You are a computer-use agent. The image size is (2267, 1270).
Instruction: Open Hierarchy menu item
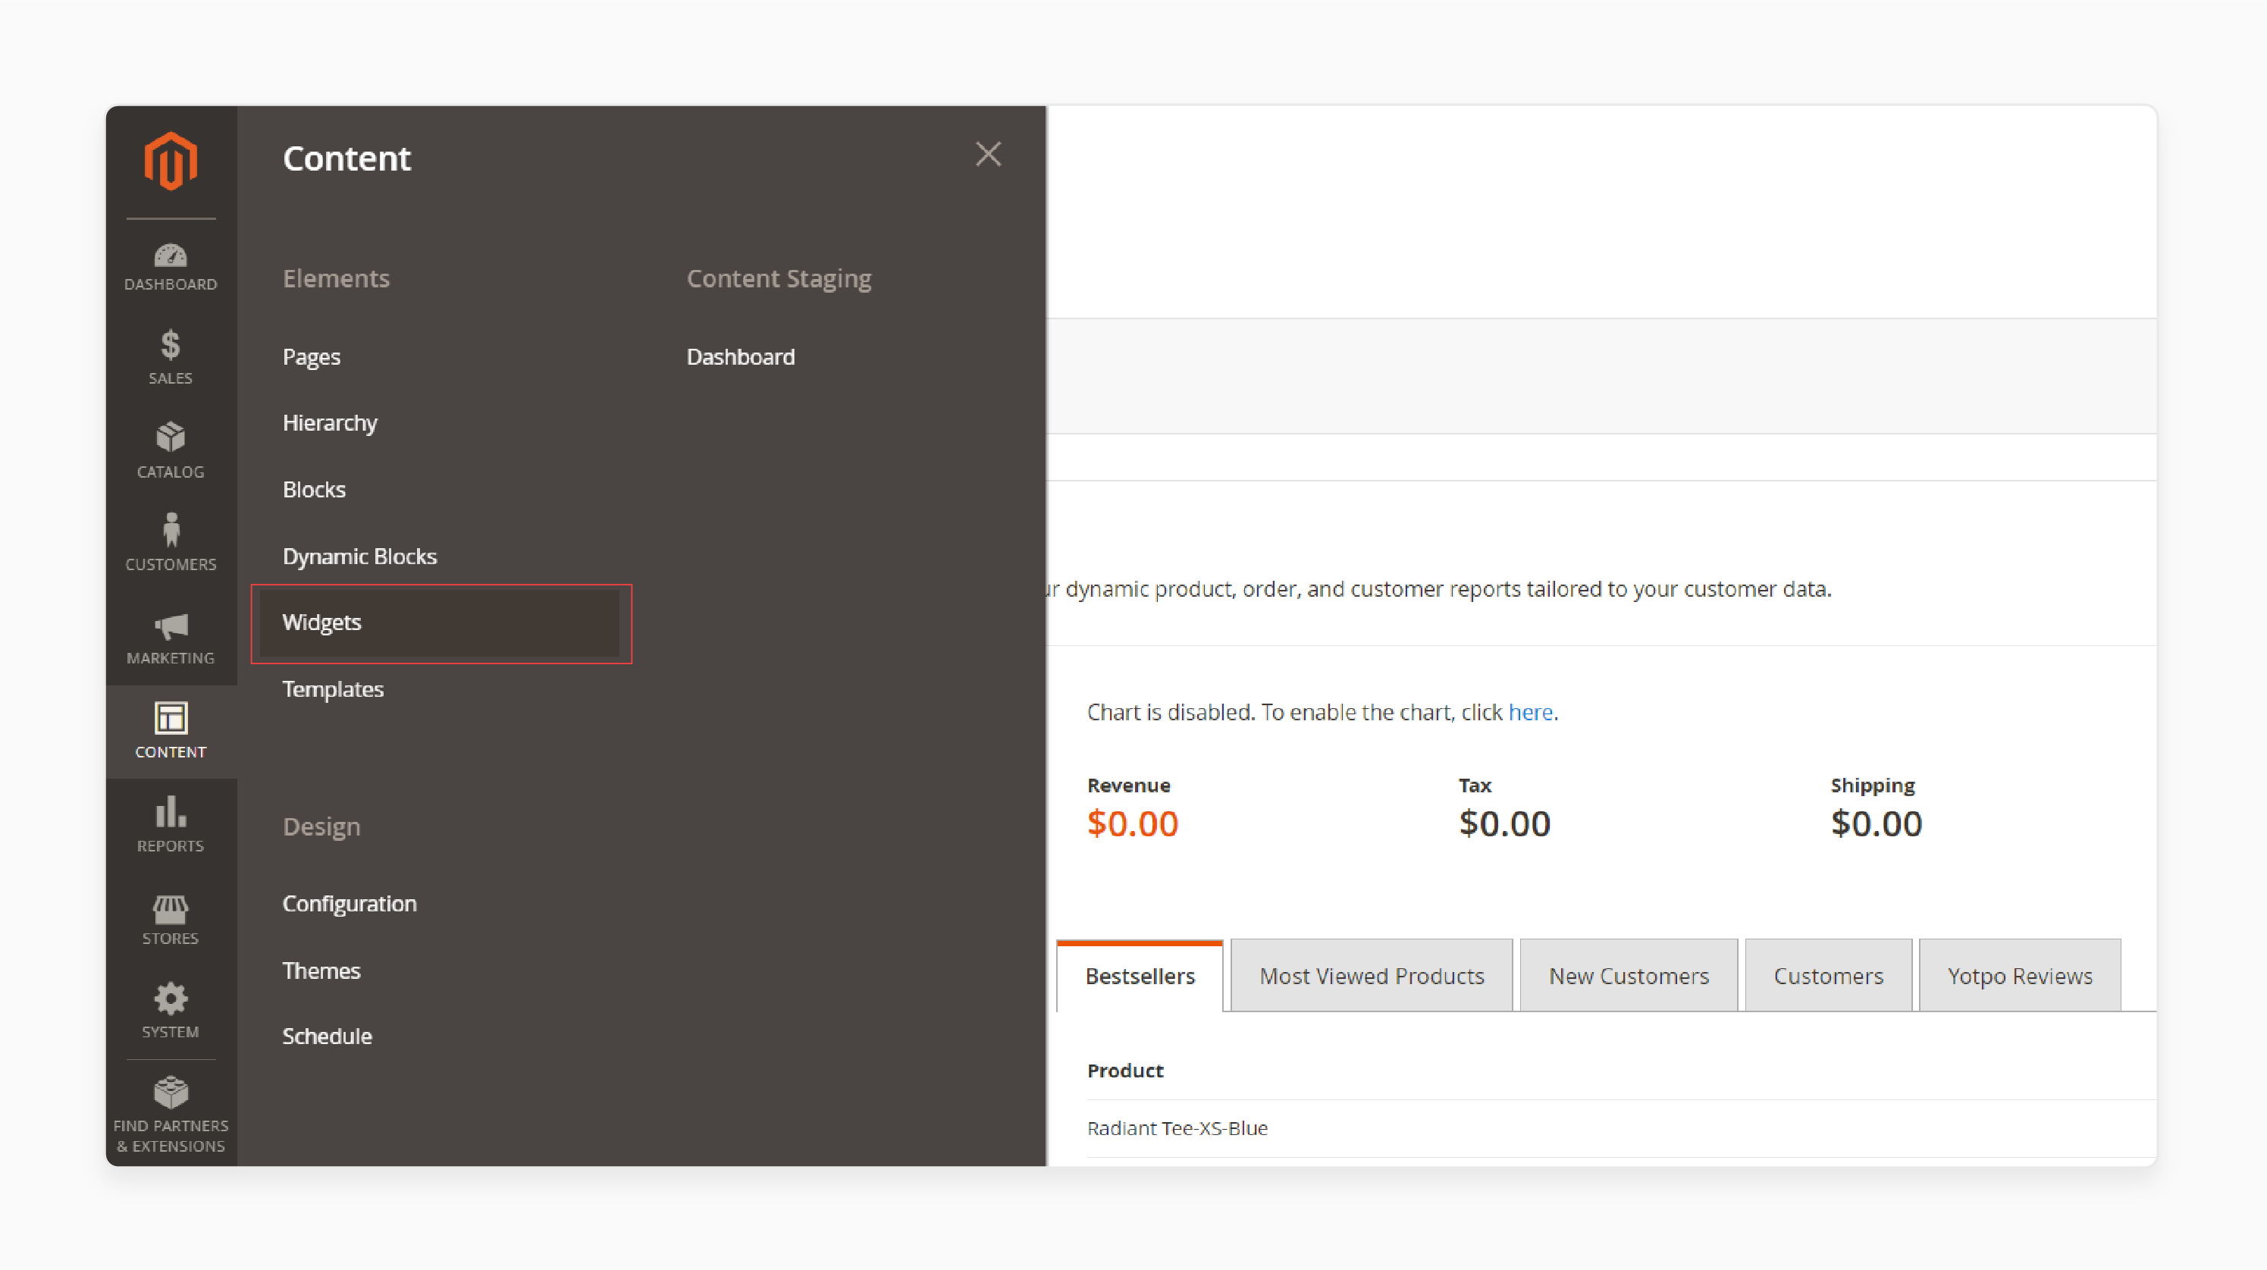(330, 423)
